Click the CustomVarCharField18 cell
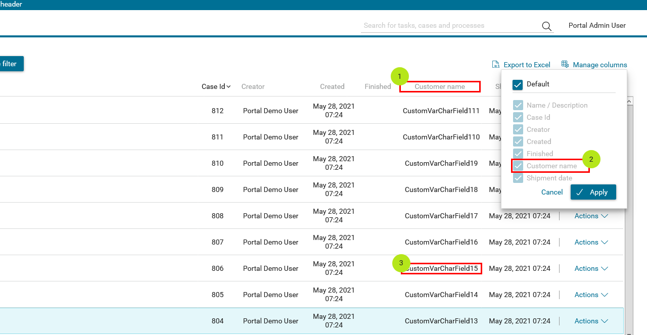Viewport: 647px width, 335px height. (441, 189)
